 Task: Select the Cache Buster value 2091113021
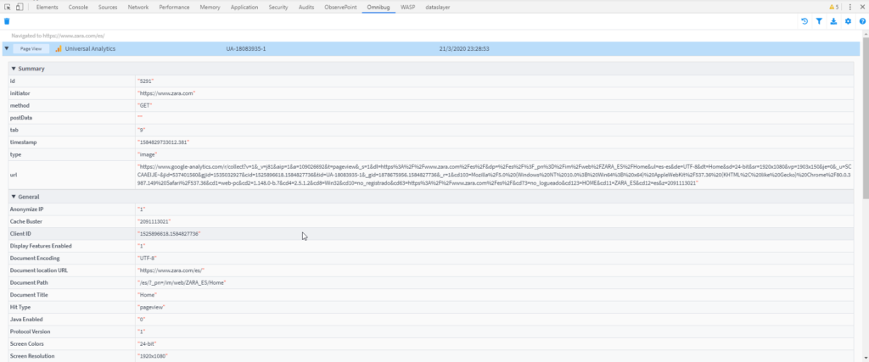154,221
